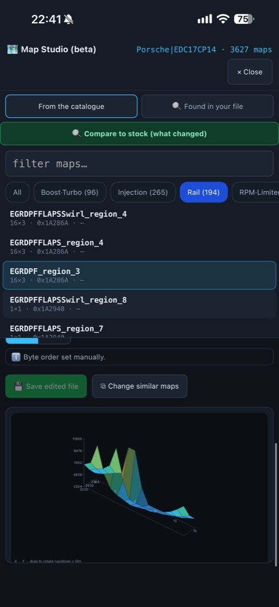
Task: Tap the info icon beside Byte order message
Action: tap(16, 357)
